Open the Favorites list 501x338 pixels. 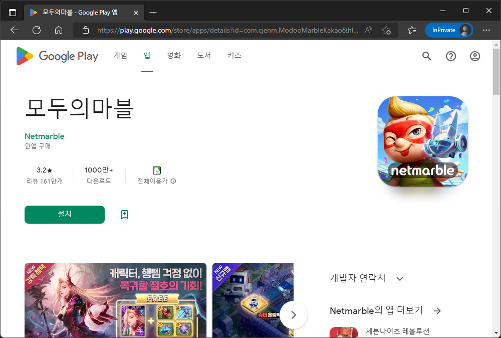pyautogui.click(x=412, y=30)
